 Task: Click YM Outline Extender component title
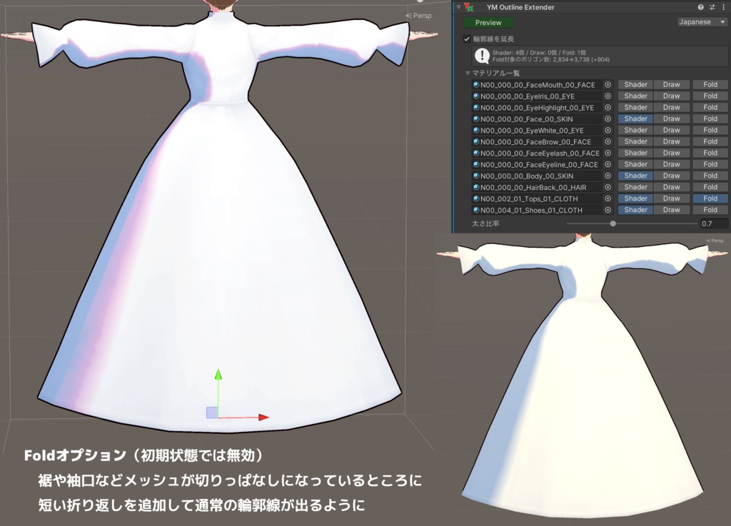click(520, 7)
